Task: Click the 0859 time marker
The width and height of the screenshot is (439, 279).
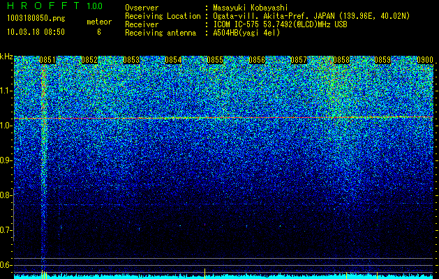Action: coord(382,60)
